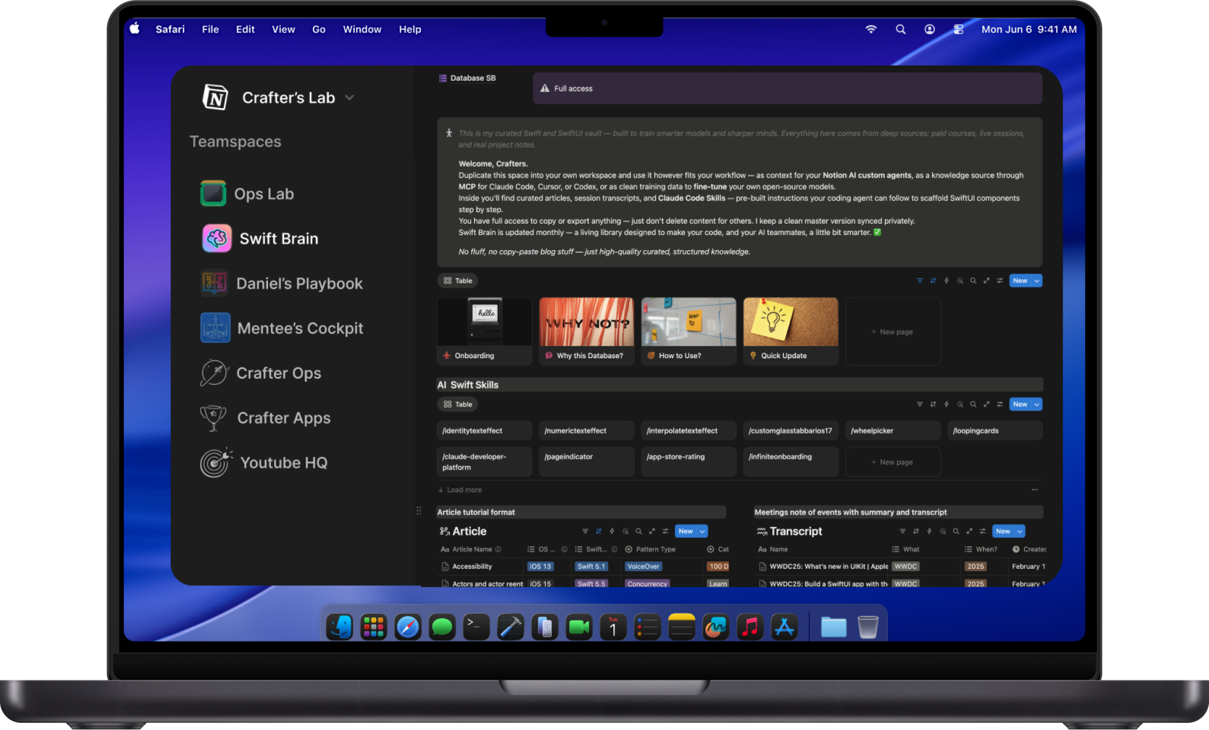1209x730 pixels.
Task: Open App Store in the Dock
Action: pyautogui.click(x=785, y=627)
